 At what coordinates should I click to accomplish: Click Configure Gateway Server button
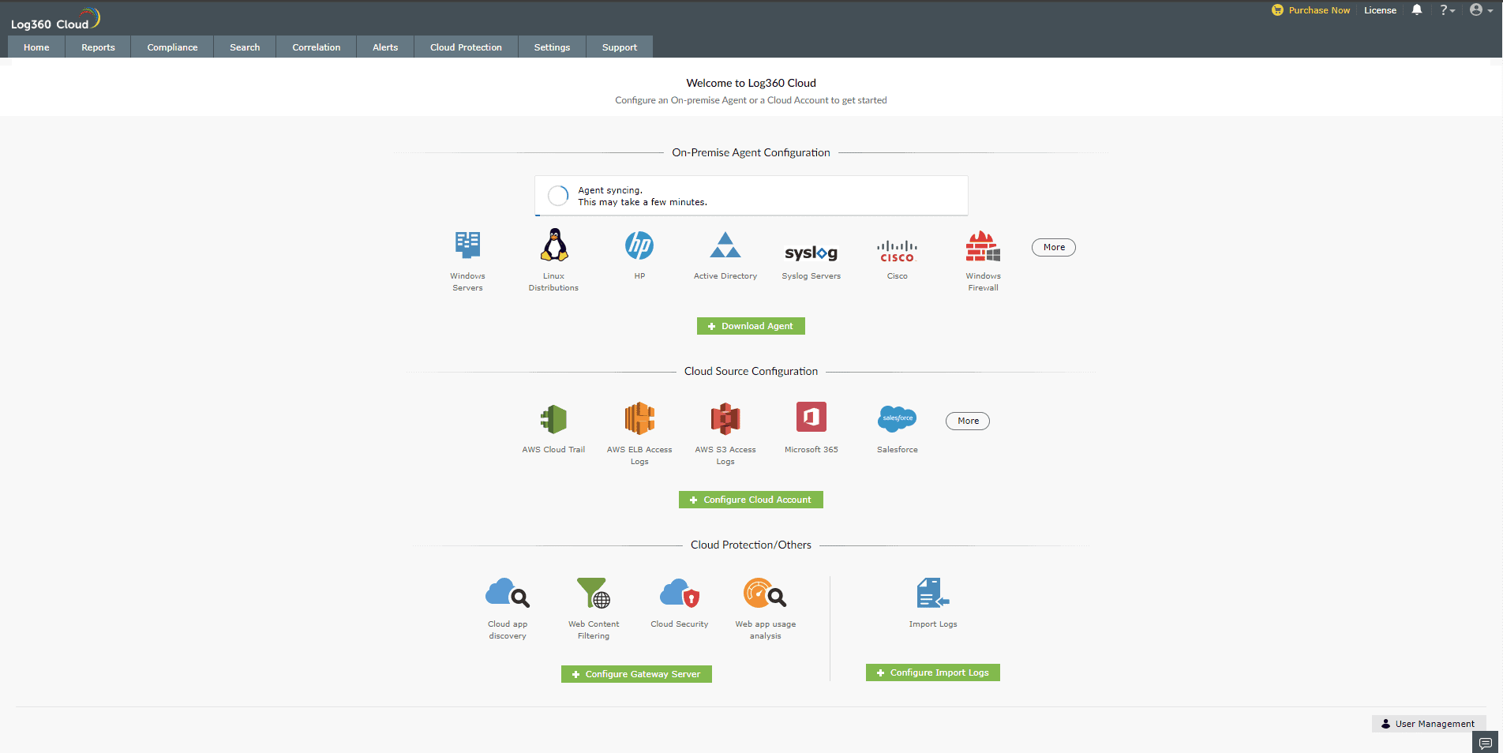pyautogui.click(x=636, y=674)
